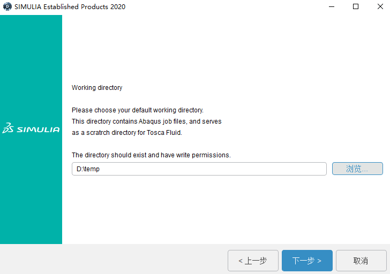Click the 浏览... browse button
The image size is (390, 274).
(357, 169)
